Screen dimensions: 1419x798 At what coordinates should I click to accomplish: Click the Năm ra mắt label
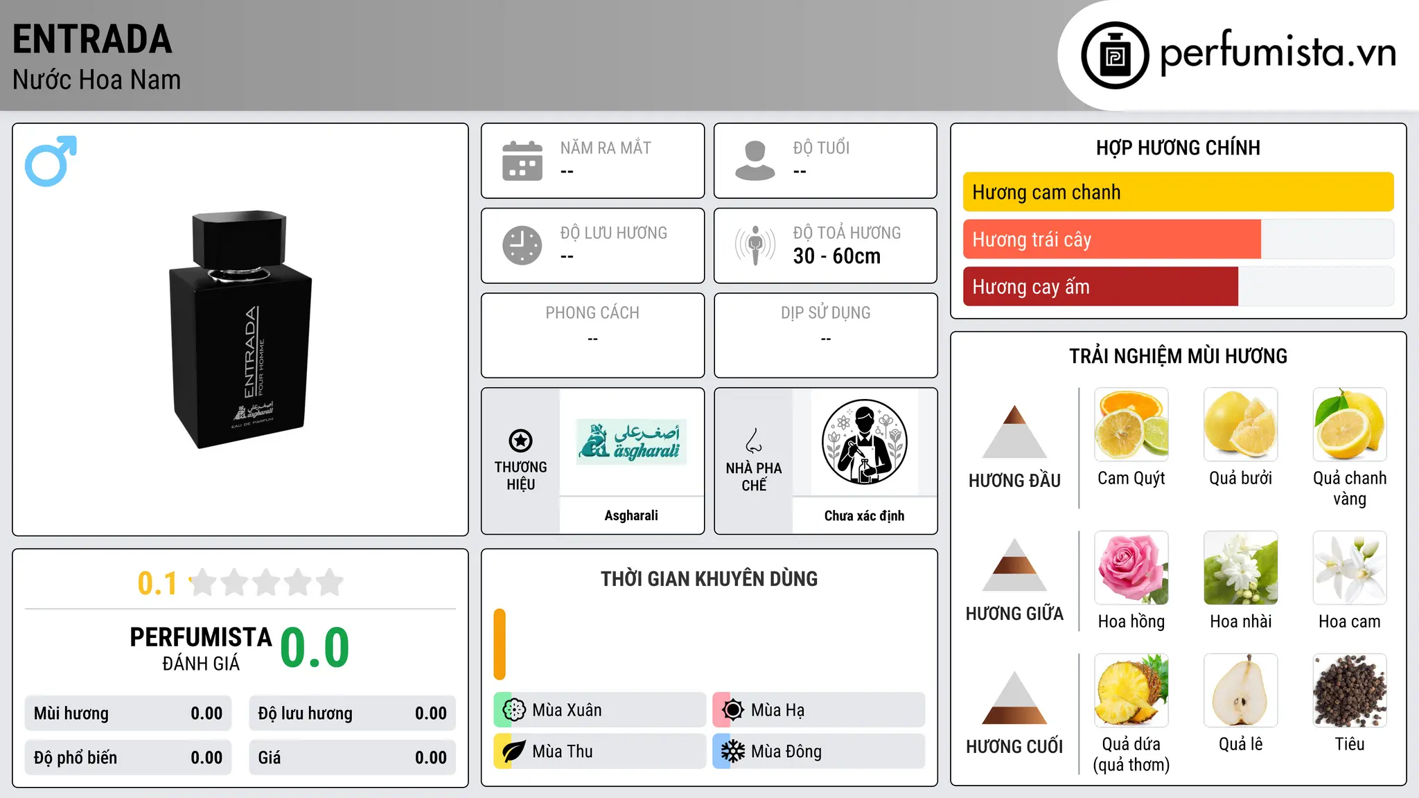click(606, 148)
